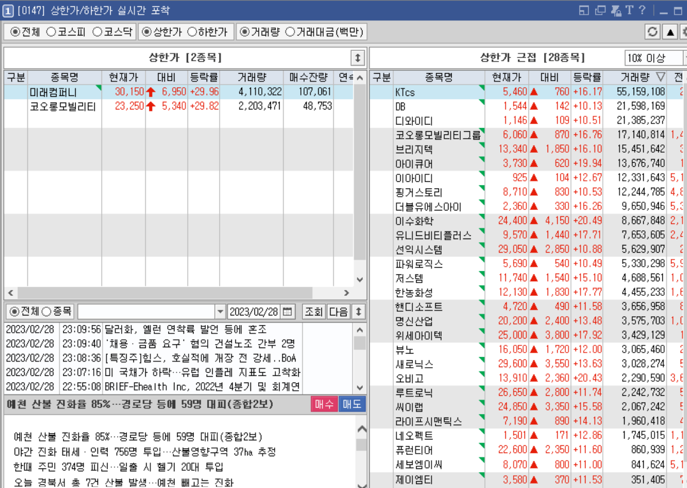Image resolution: width=687 pixels, height=488 pixels.
Task: Select the 코스피 radio button
Action: (x=51, y=32)
